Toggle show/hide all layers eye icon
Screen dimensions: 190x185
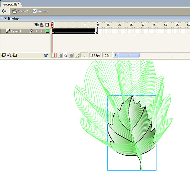(x=36, y=25)
